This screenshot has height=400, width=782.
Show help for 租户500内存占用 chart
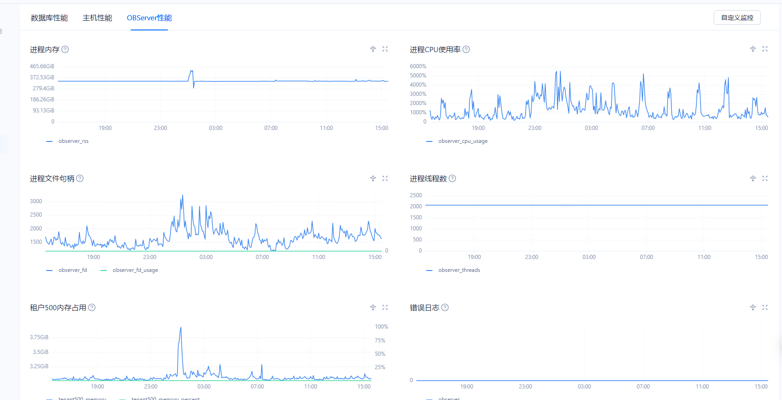tap(92, 307)
